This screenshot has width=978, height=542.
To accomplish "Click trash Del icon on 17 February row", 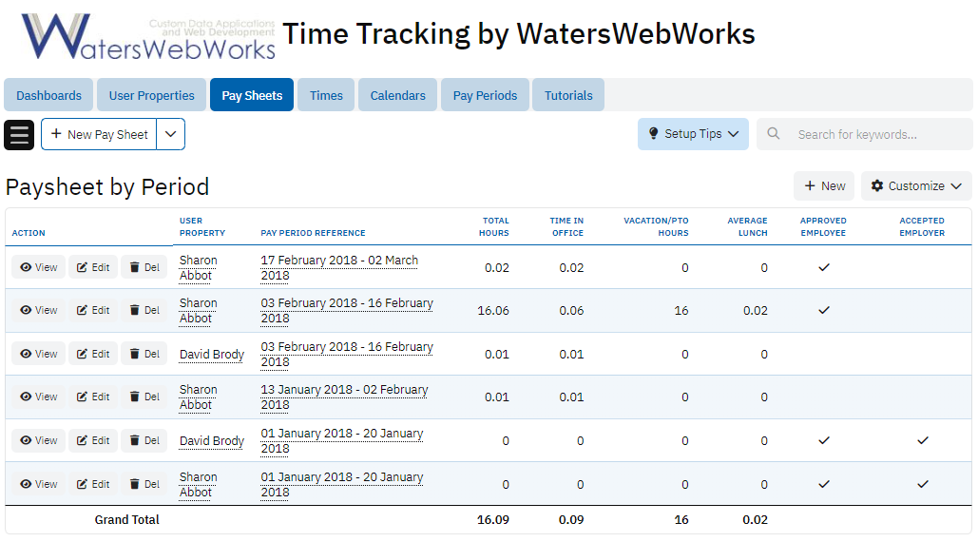I will [134, 268].
